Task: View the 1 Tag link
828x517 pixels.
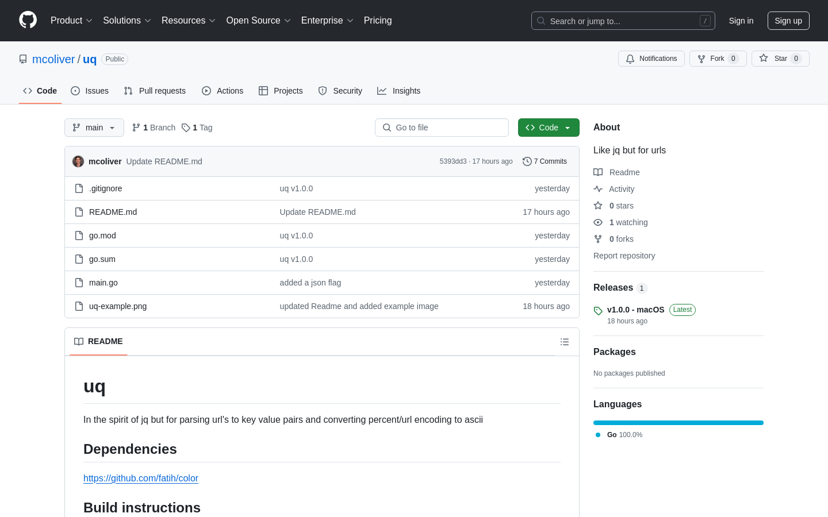Action: pyautogui.click(x=197, y=128)
